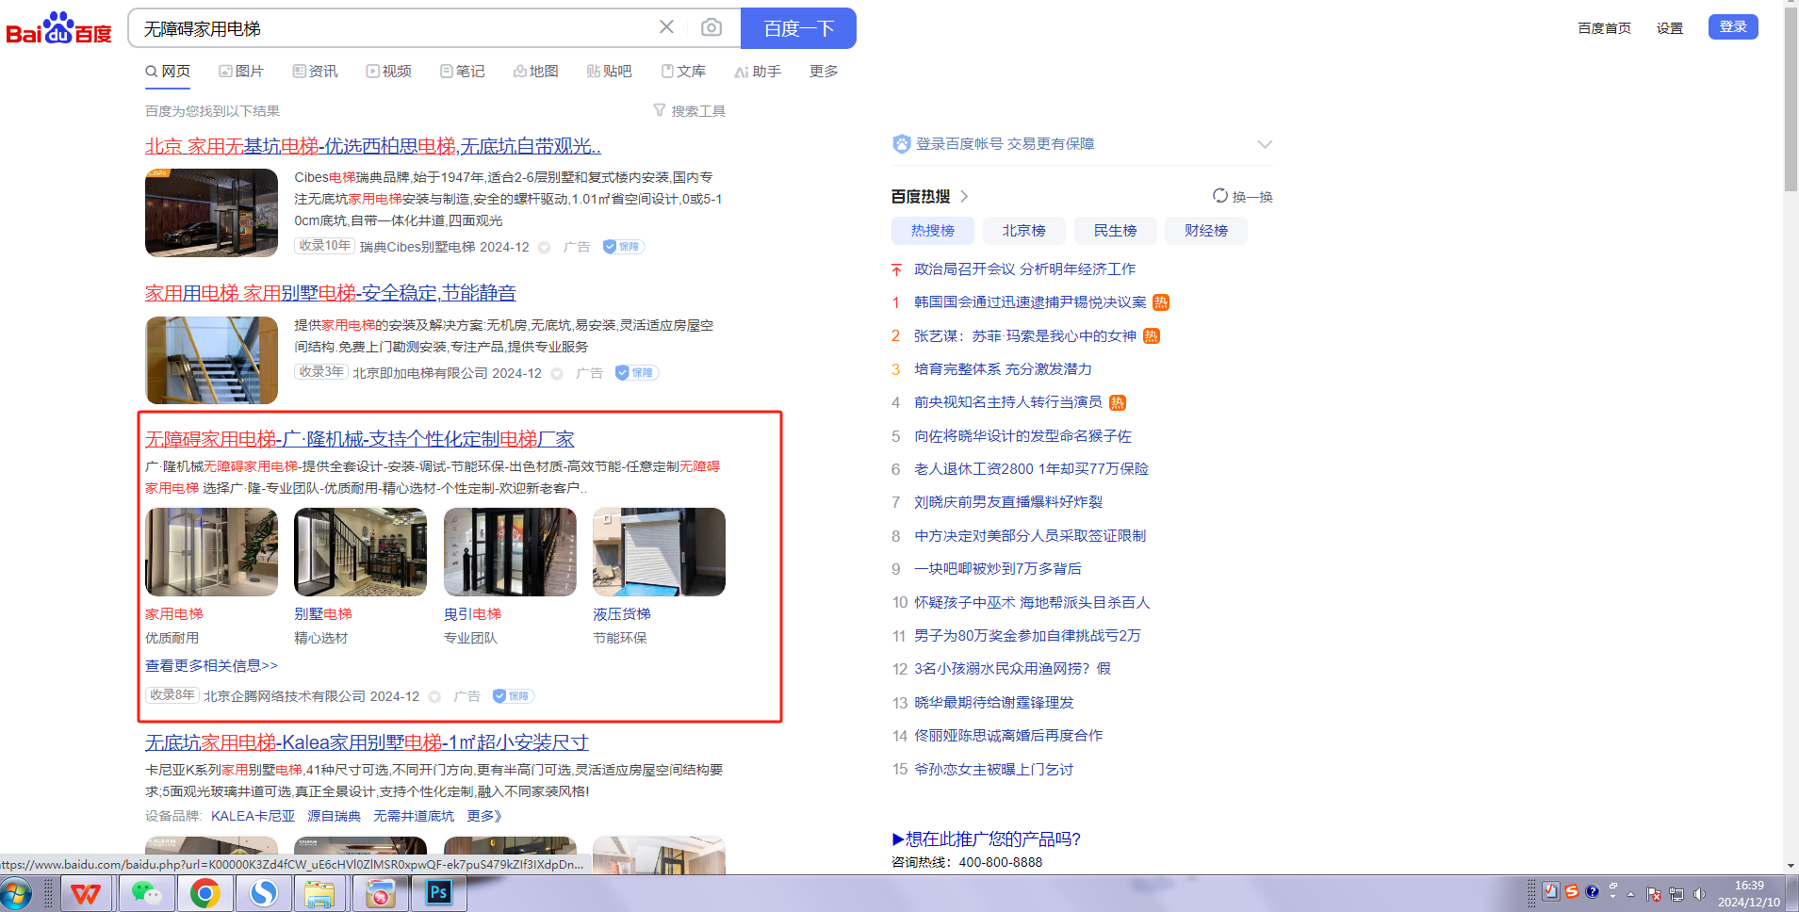Viewport: 1799px width, 912px height.
Task: Switch to the 图片 tab
Action: tap(241, 72)
